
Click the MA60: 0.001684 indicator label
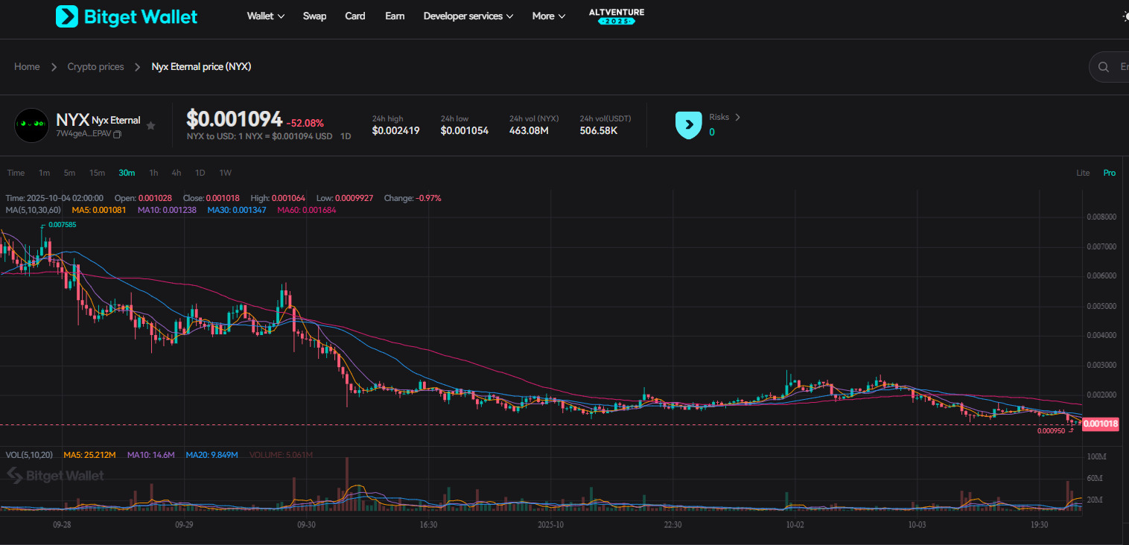coord(307,210)
